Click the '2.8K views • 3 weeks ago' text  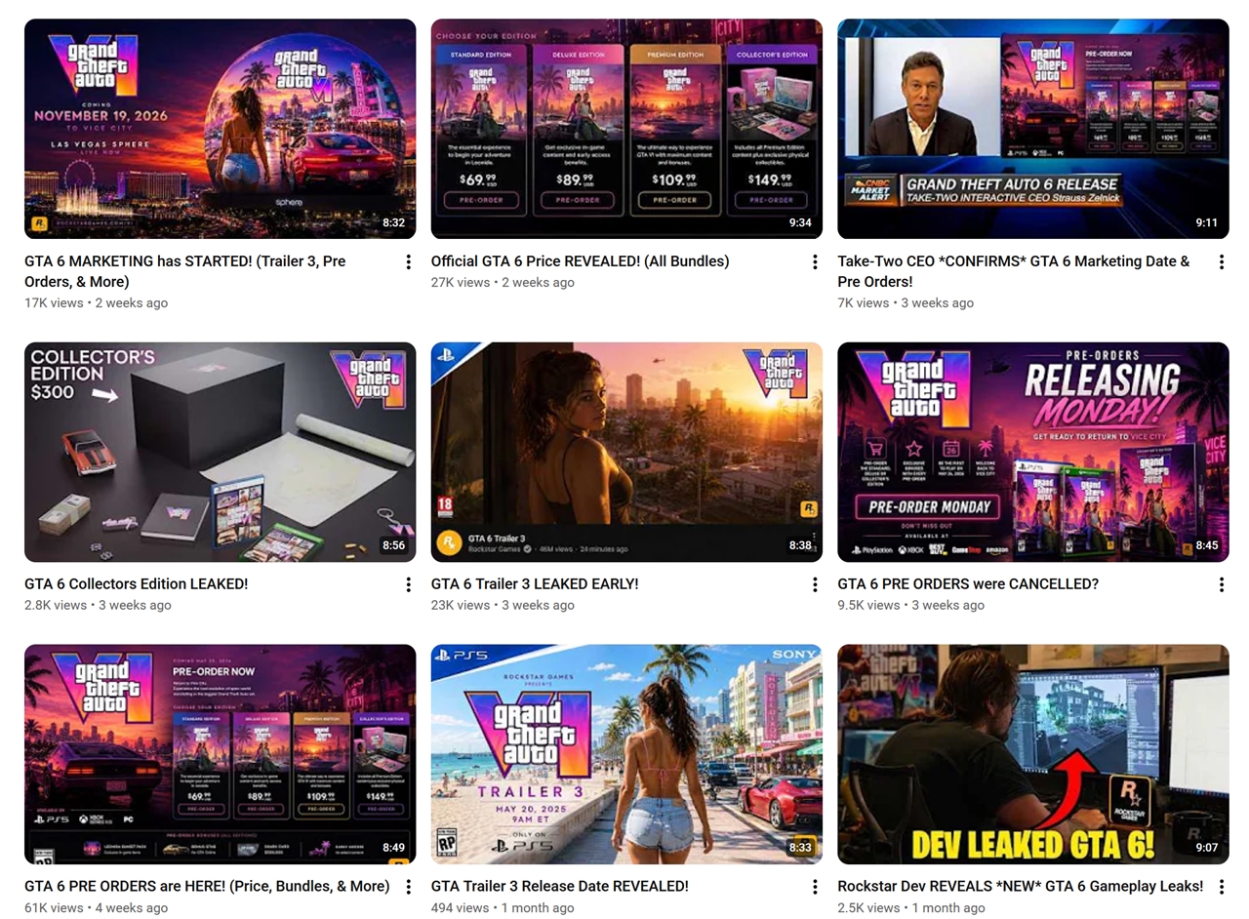point(98,605)
